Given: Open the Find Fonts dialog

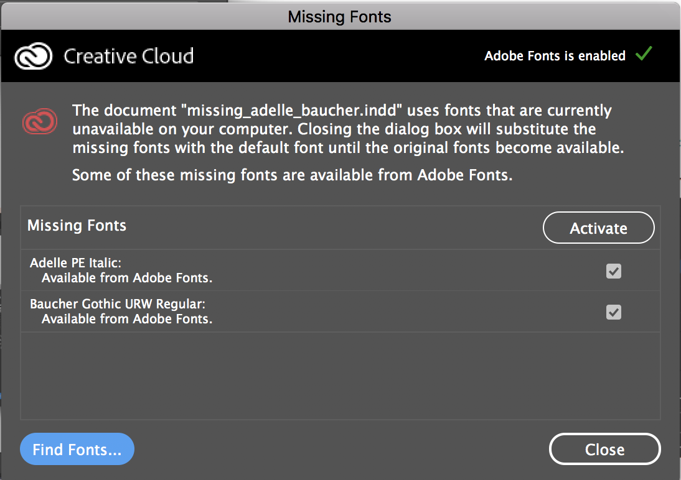Looking at the screenshot, I should (77, 449).
